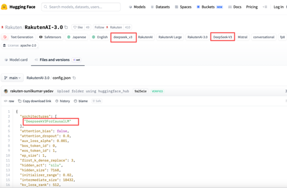Image resolution: width=287 pixels, height=188 pixels.
Task: Click the Hugging Face logo emoji
Action: point(4,7)
